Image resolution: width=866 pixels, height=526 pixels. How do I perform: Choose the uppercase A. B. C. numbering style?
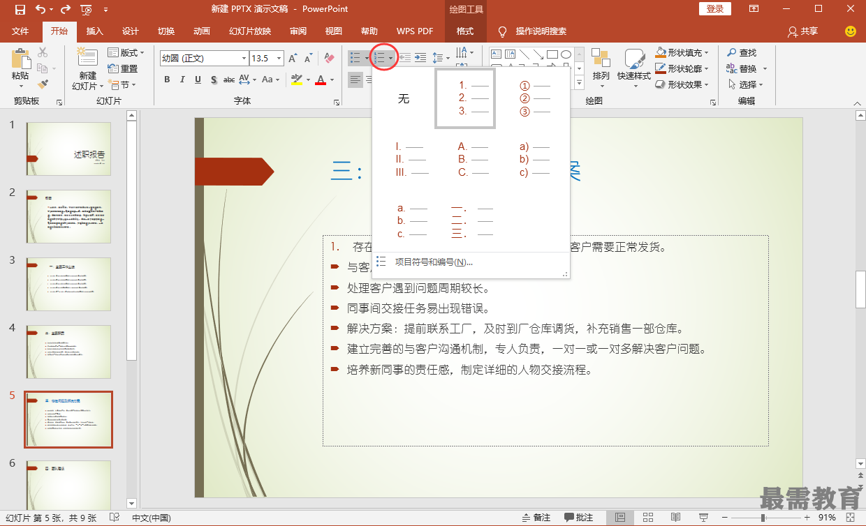click(473, 160)
